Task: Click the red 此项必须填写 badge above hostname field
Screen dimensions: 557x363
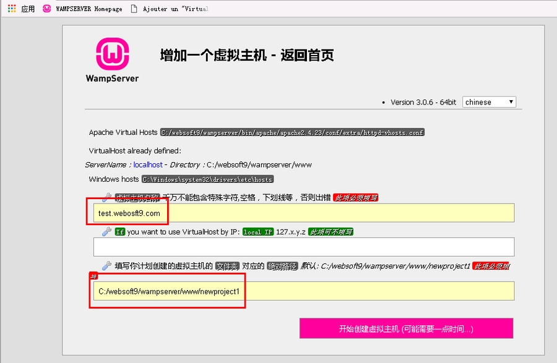Action: (x=355, y=197)
